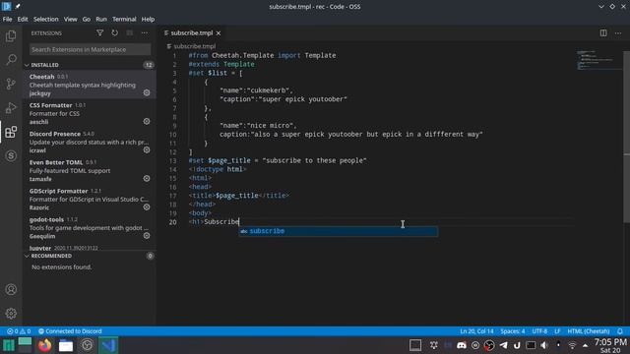Accept the subscribe autocomplete suggestion
The height and width of the screenshot is (354, 630).
339,231
